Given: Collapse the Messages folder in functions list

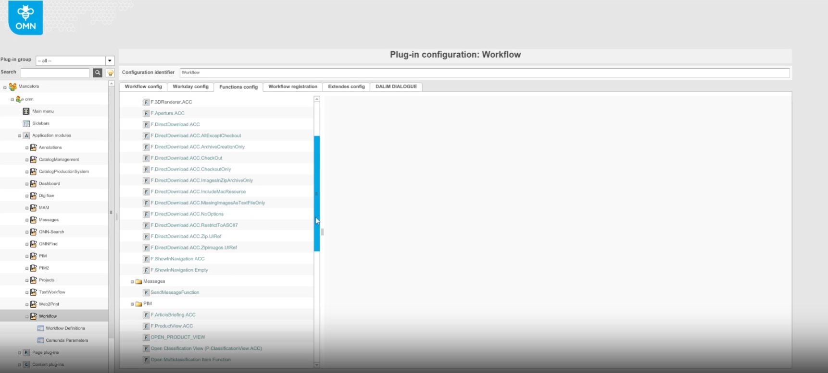Looking at the screenshot, I should pyautogui.click(x=132, y=282).
